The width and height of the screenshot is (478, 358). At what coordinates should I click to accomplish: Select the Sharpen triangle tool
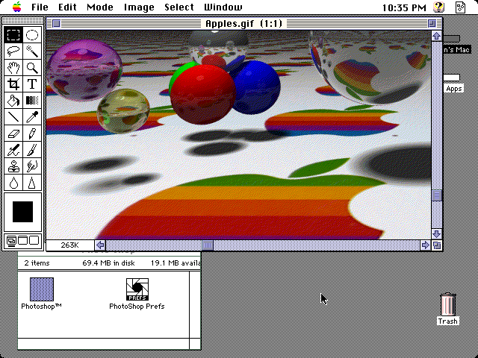pyautogui.click(x=32, y=182)
